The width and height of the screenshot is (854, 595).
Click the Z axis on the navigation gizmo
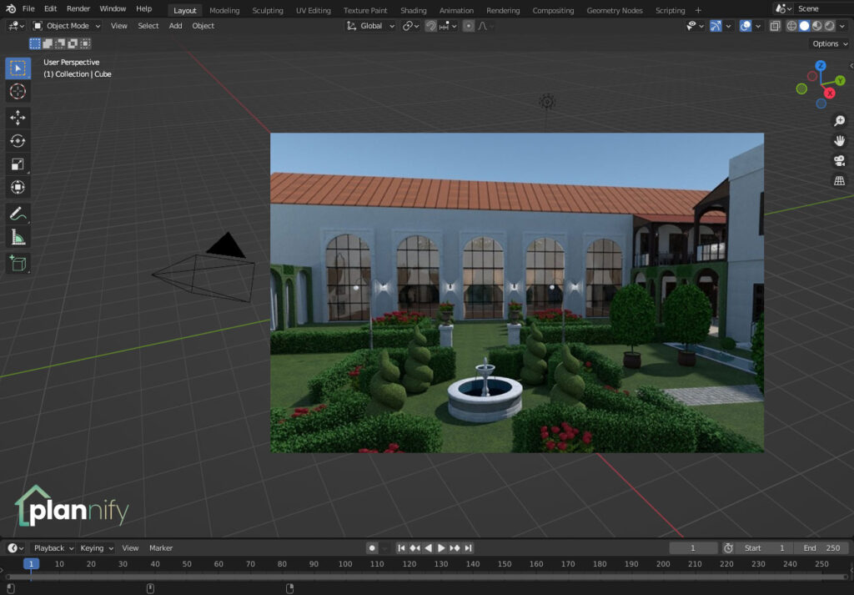click(x=821, y=66)
